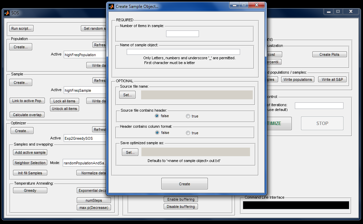
Task: Click Neighbor Selection button
Action: tap(30, 163)
